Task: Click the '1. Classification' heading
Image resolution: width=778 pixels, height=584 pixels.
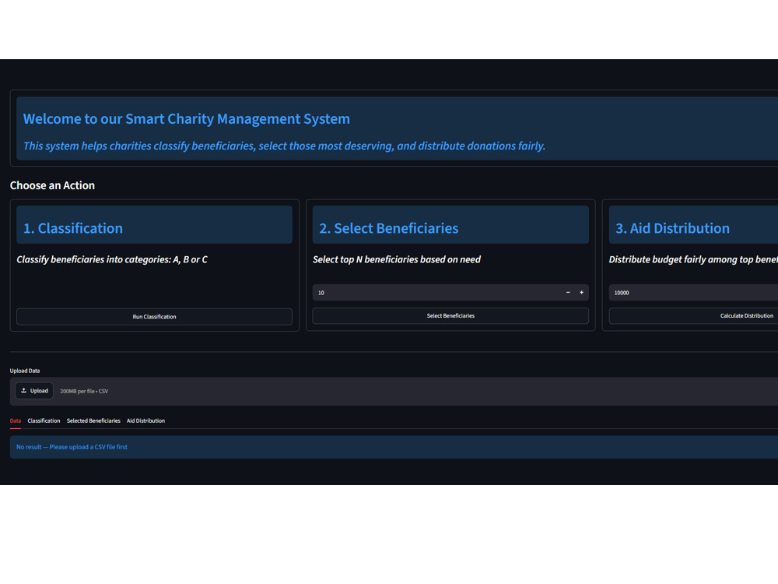Action: point(73,228)
